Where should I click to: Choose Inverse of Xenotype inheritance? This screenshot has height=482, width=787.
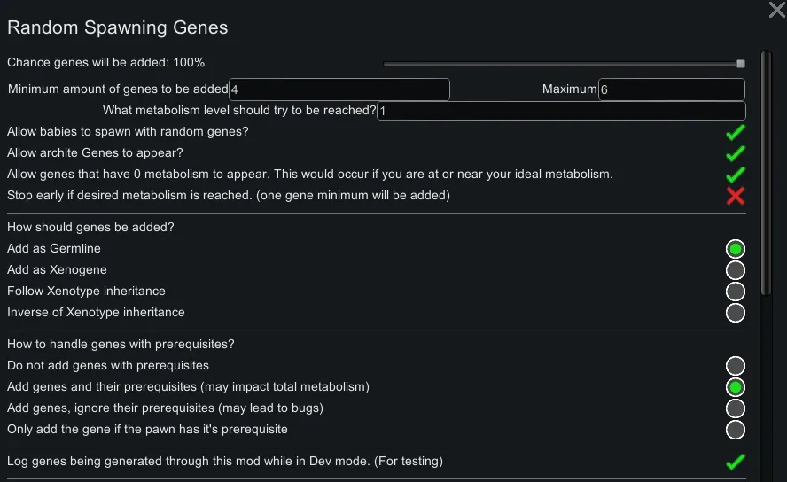(x=735, y=313)
